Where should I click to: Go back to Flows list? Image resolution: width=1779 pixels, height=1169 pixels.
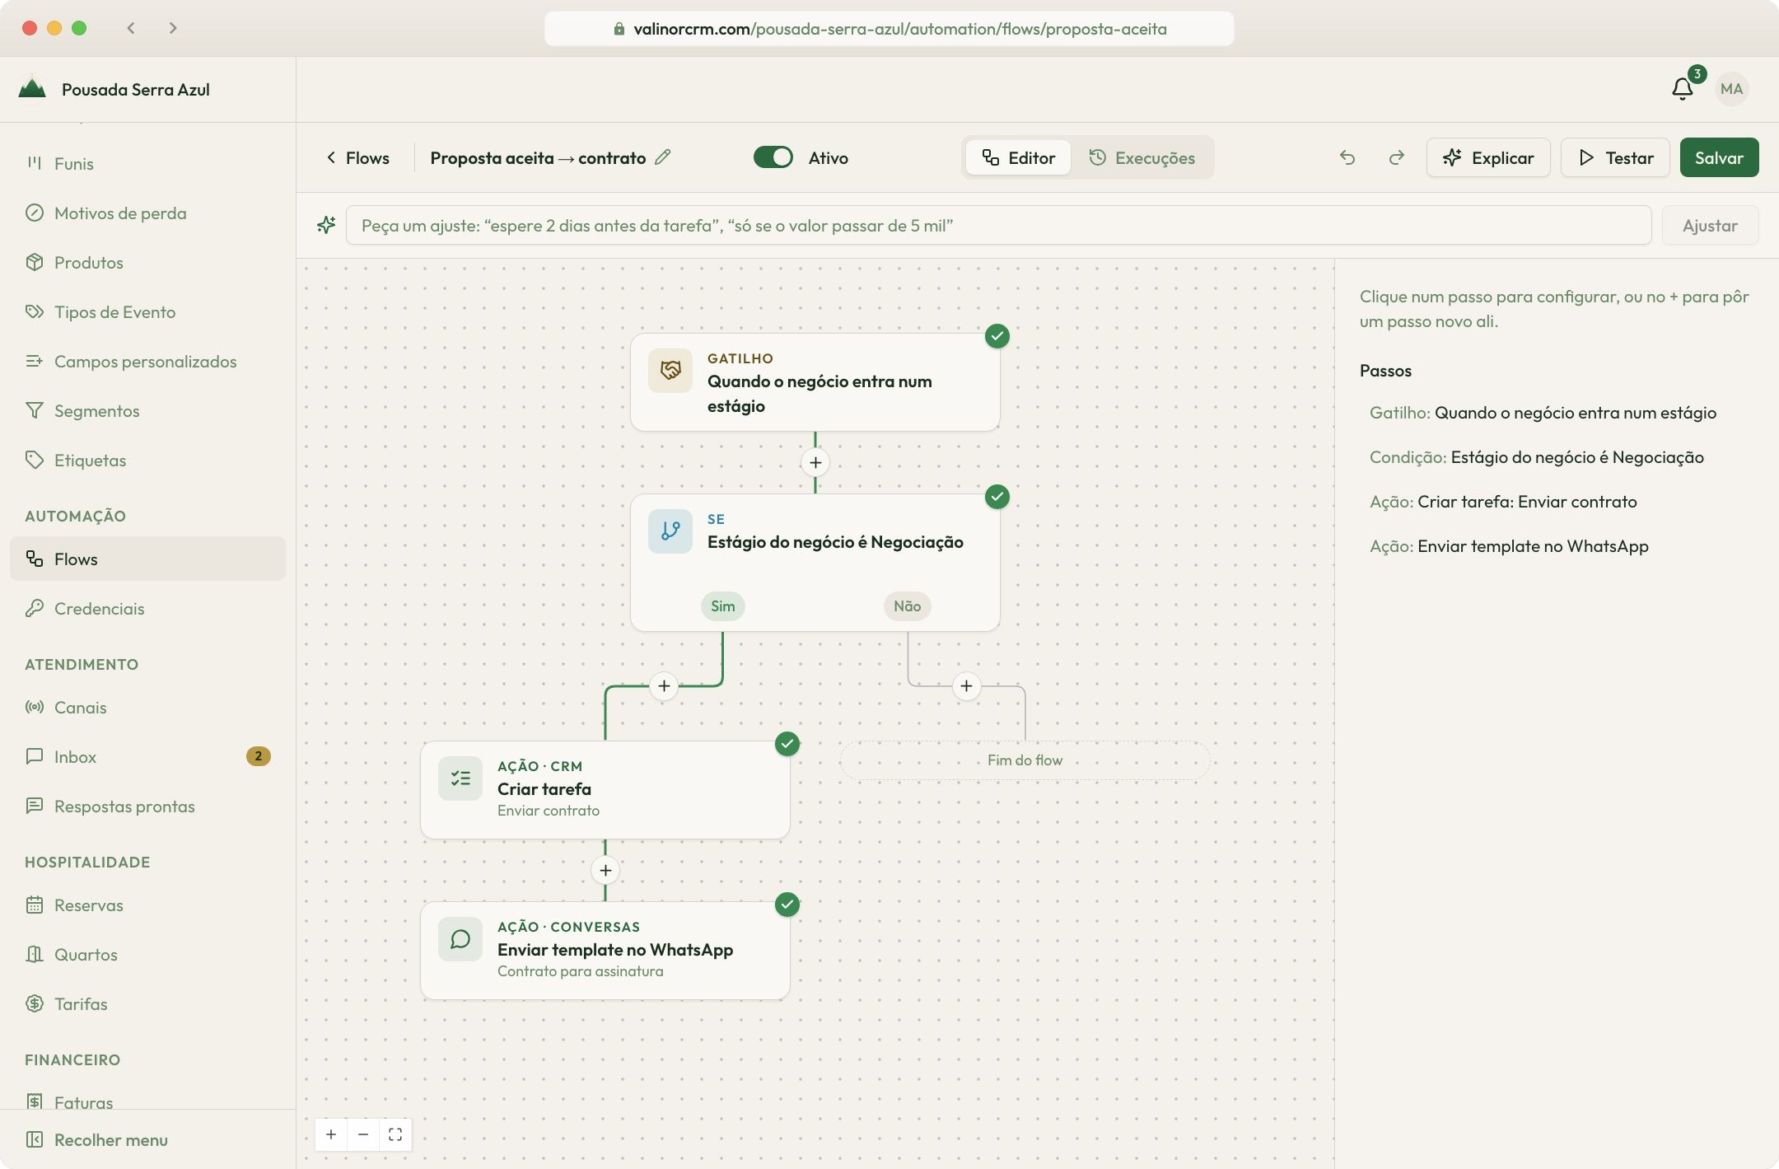[x=357, y=157]
